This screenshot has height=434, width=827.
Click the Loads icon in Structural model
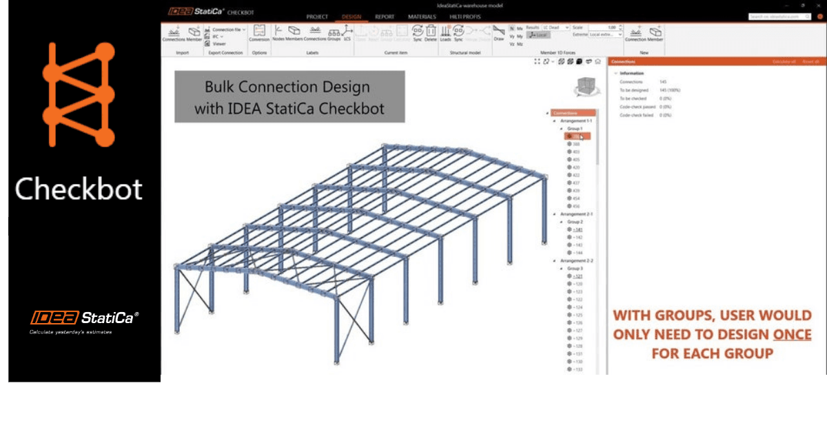coord(445,32)
